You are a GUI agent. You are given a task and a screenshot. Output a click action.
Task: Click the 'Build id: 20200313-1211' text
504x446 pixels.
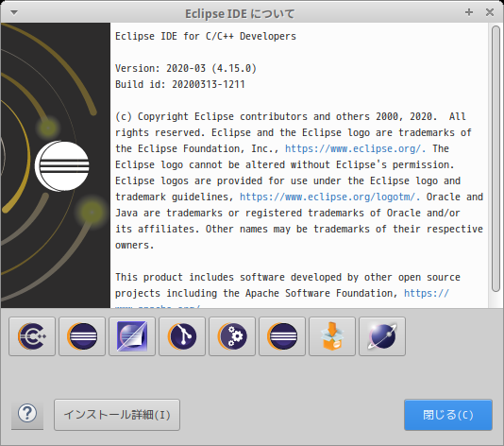pyautogui.click(x=180, y=84)
